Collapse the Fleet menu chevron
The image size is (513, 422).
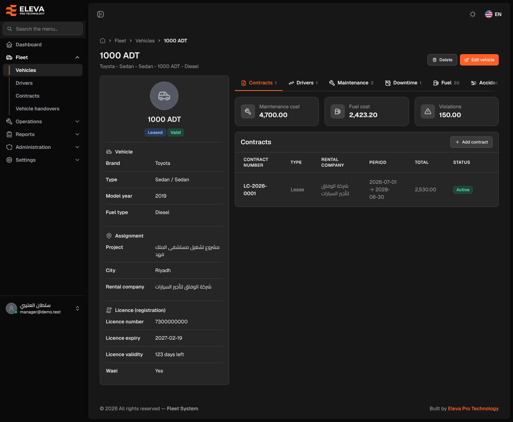click(x=77, y=57)
